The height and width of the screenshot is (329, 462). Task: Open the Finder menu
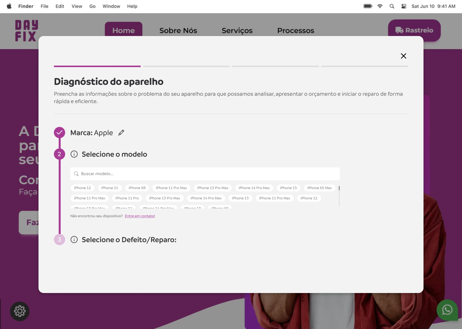26,6
